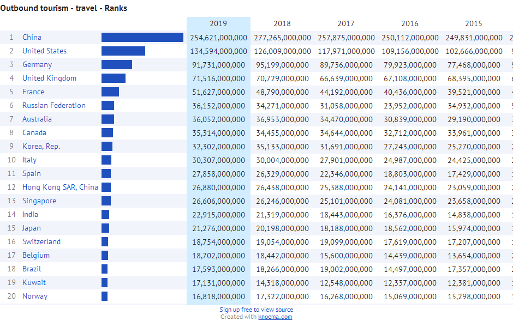This screenshot has height=327, width=513.
Task: Open the Norway country link
Action: [x=35, y=296]
